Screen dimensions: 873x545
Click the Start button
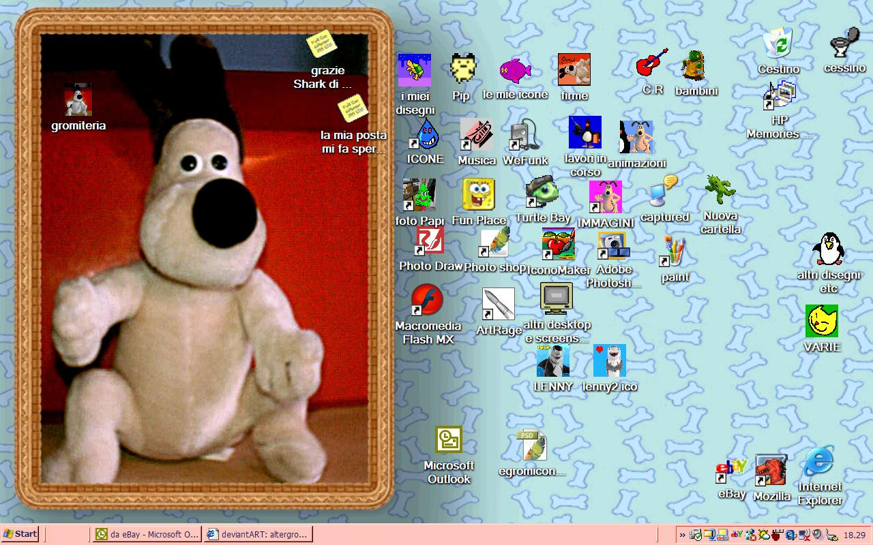20,534
